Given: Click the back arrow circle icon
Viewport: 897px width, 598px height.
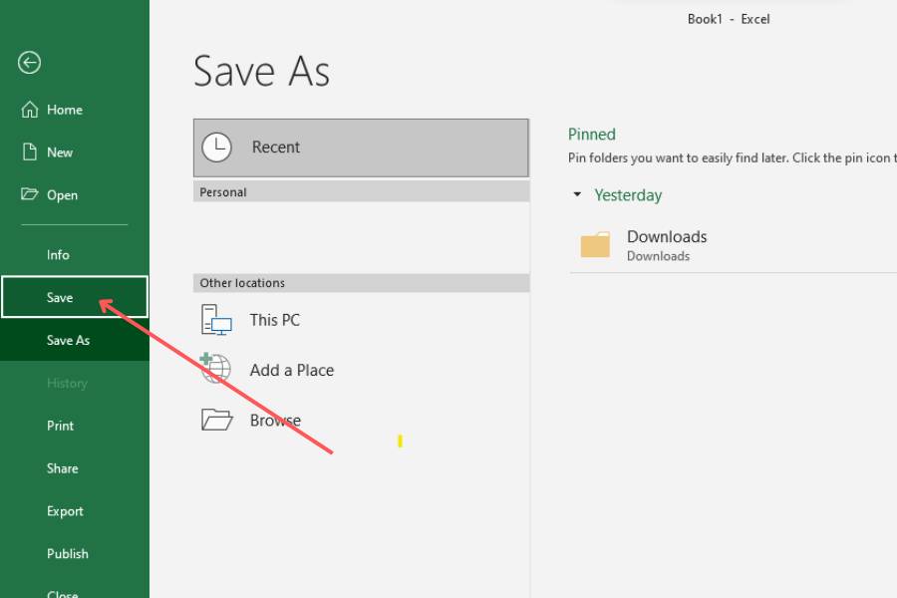Looking at the screenshot, I should coord(29,63).
